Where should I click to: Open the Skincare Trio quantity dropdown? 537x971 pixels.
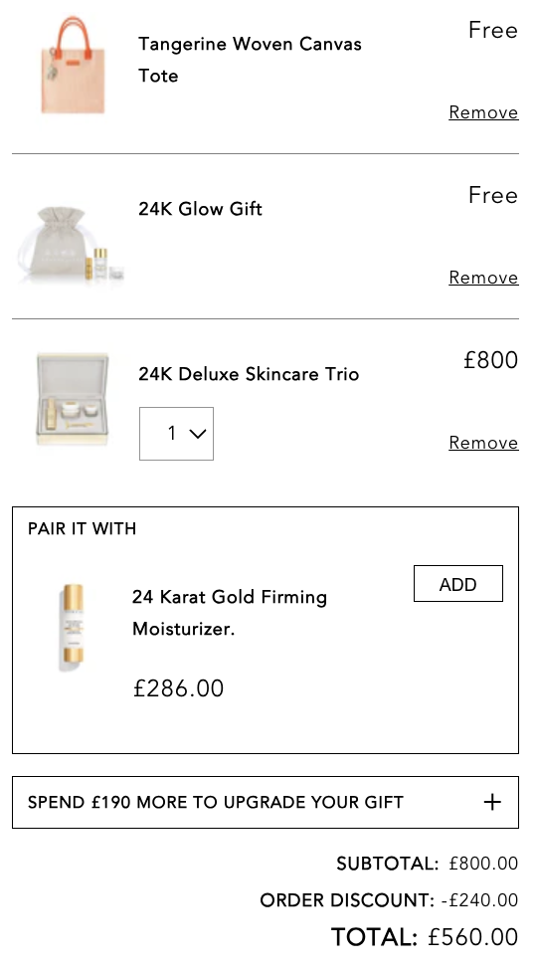pyautogui.click(x=176, y=434)
